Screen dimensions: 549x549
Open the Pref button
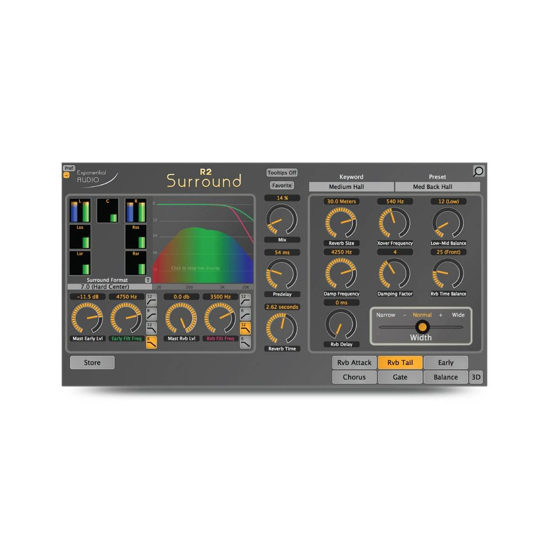pyautogui.click(x=69, y=168)
